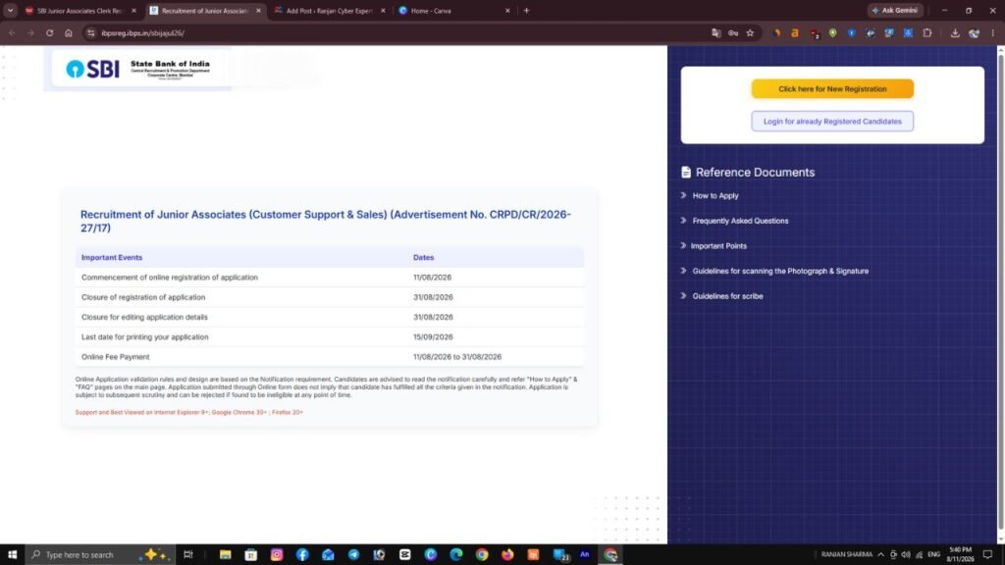The width and height of the screenshot is (1005, 565).
Task: Open Instagram from the taskbar
Action: pyautogui.click(x=276, y=554)
